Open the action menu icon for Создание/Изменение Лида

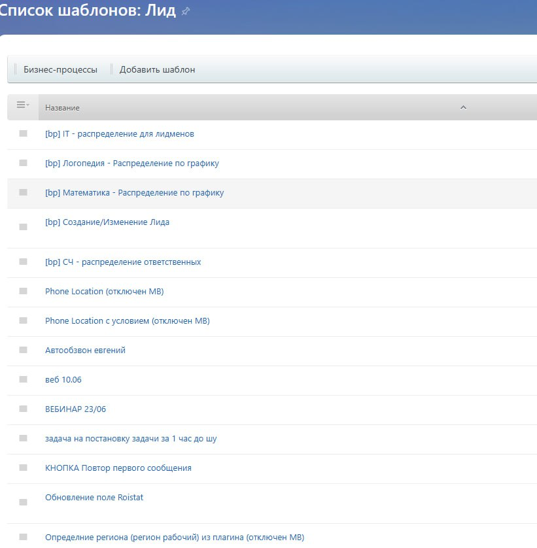pyautogui.click(x=23, y=227)
